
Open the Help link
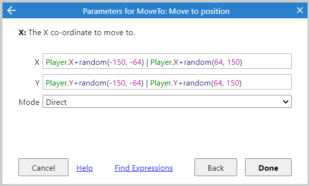pos(84,168)
